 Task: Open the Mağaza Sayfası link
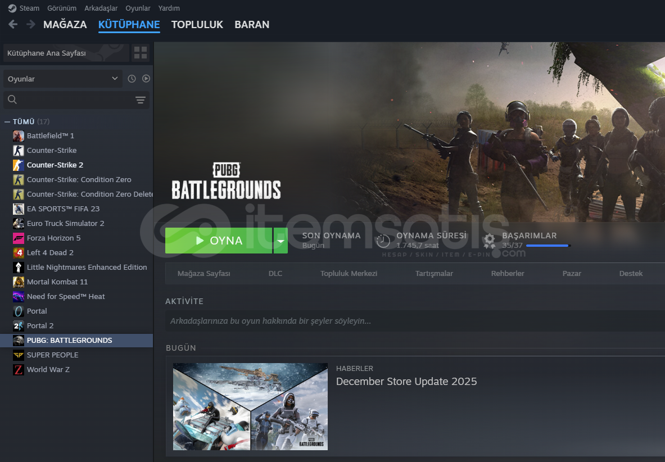pos(203,274)
